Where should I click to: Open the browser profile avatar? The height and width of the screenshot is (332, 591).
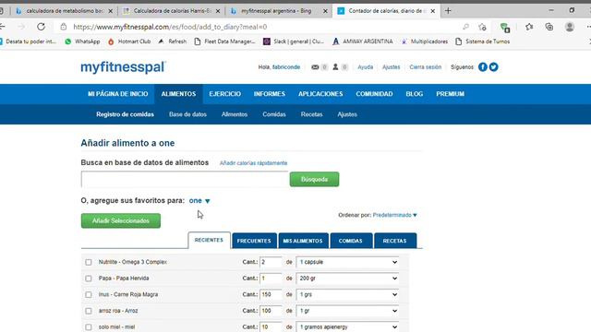[x=570, y=27]
